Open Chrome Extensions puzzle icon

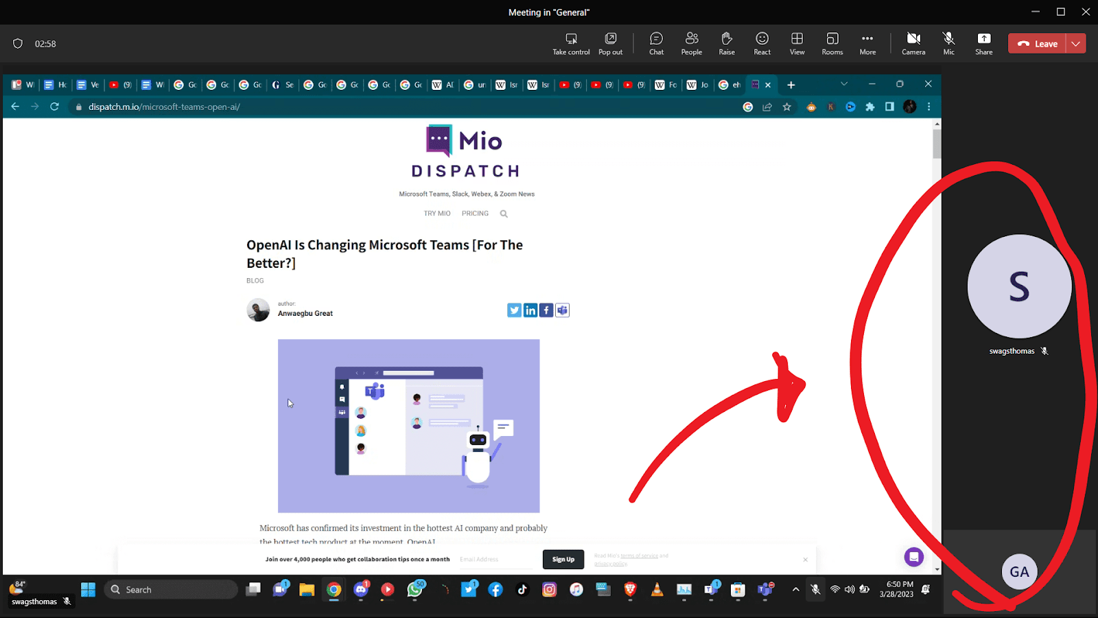870,106
